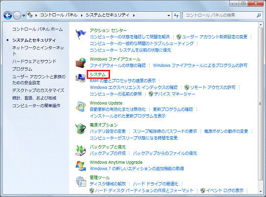The image size is (266, 197).
Task: Click コンピューターの名前の参照 link
Action: [x=116, y=94]
